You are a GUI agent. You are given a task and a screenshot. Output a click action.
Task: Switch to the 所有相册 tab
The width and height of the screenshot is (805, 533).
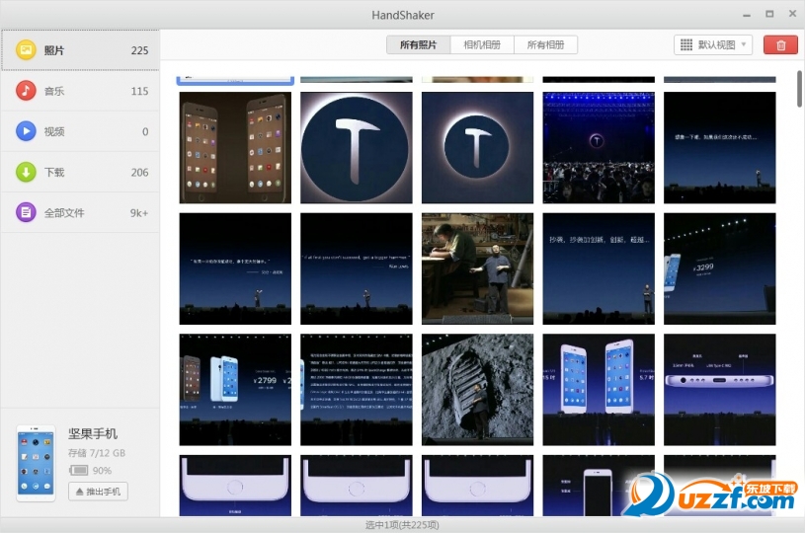pyautogui.click(x=546, y=45)
